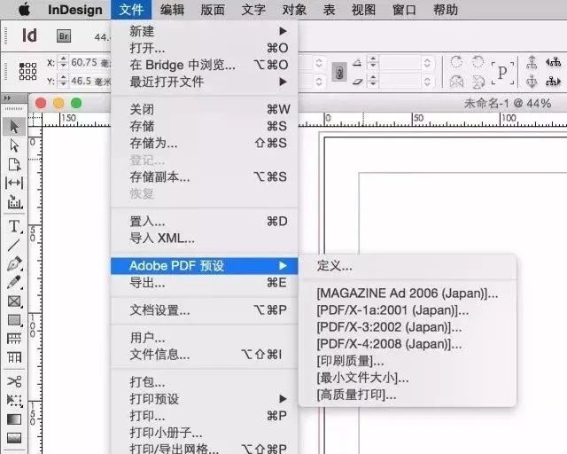The width and height of the screenshot is (567, 454).
Task: Choose [高质量打印] preset
Action: [408, 395]
